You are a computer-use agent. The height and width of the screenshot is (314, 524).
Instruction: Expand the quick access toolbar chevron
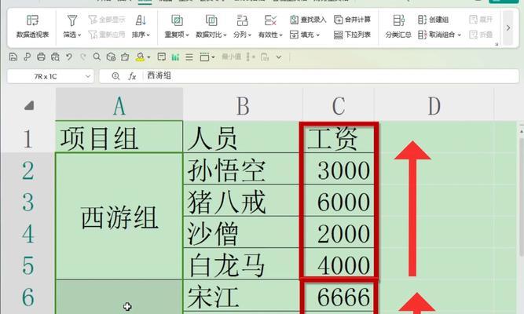click(x=279, y=57)
